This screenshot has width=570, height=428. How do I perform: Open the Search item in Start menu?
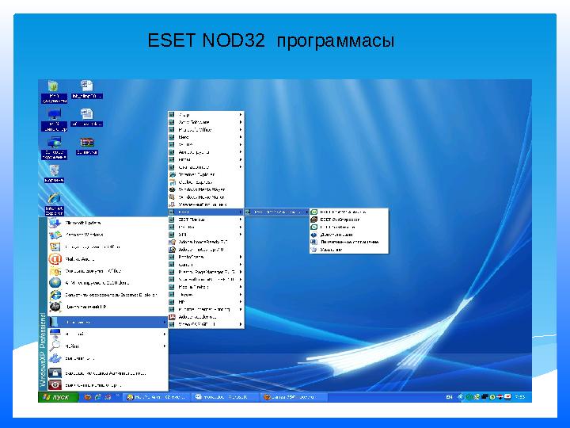click(x=108, y=346)
